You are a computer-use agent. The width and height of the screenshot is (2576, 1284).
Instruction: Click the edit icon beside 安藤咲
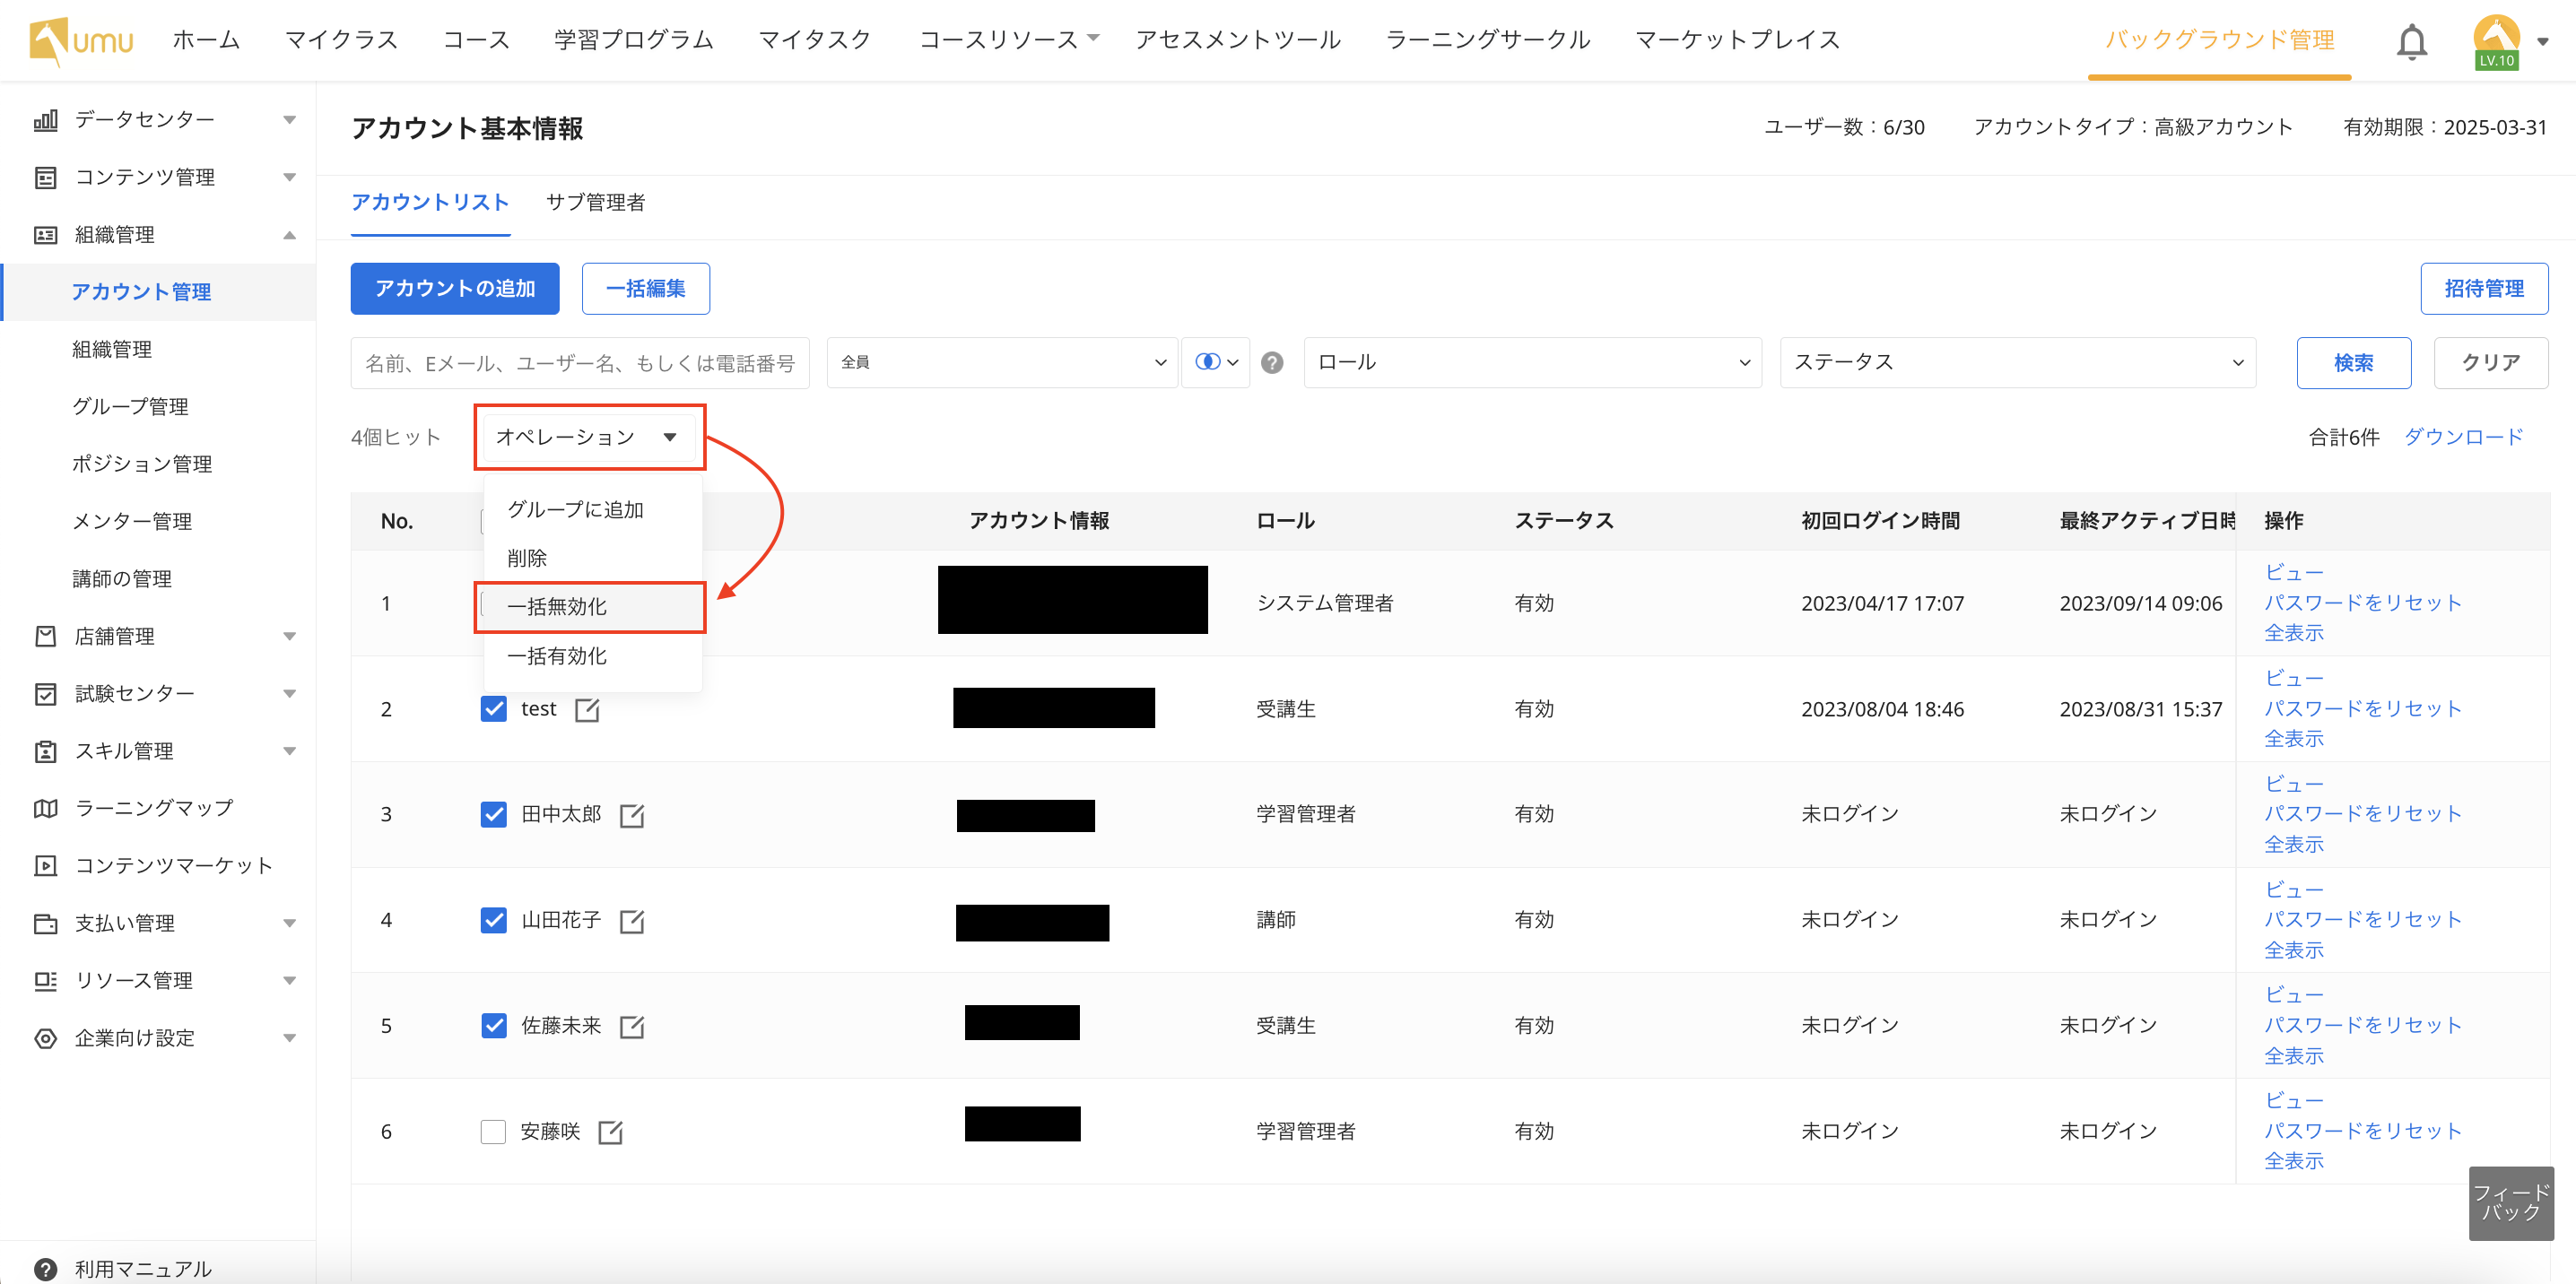pyautogui.click(x=610, y=1132)
